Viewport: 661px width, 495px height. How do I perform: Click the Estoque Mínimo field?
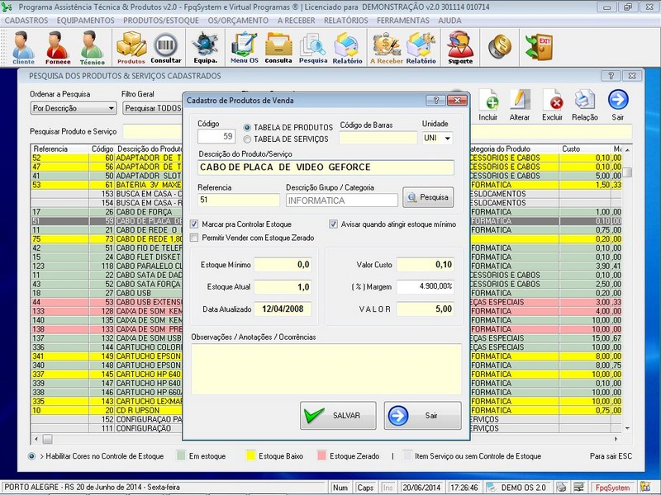click(283, 265)
